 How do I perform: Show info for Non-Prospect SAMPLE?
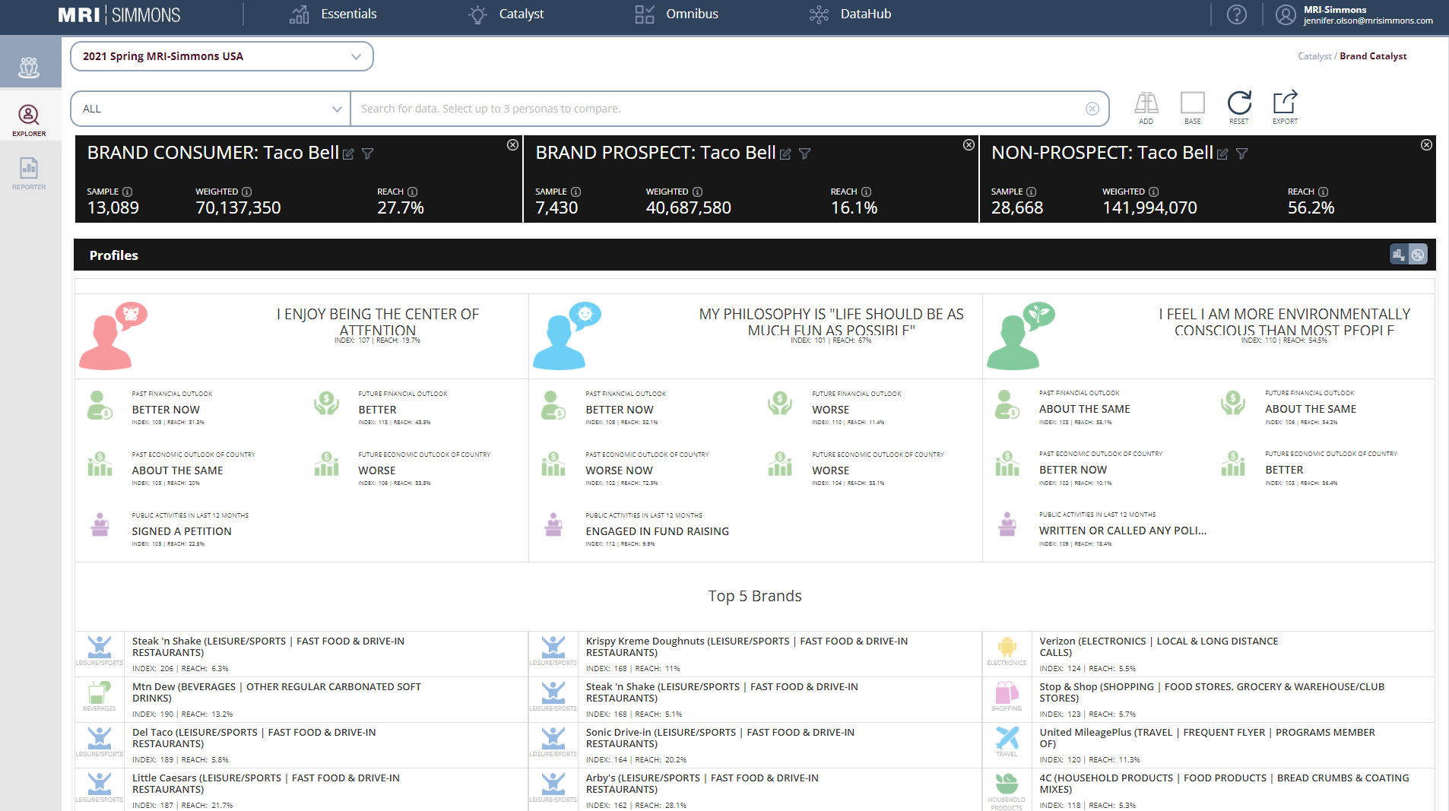[x=1032, y=192]
